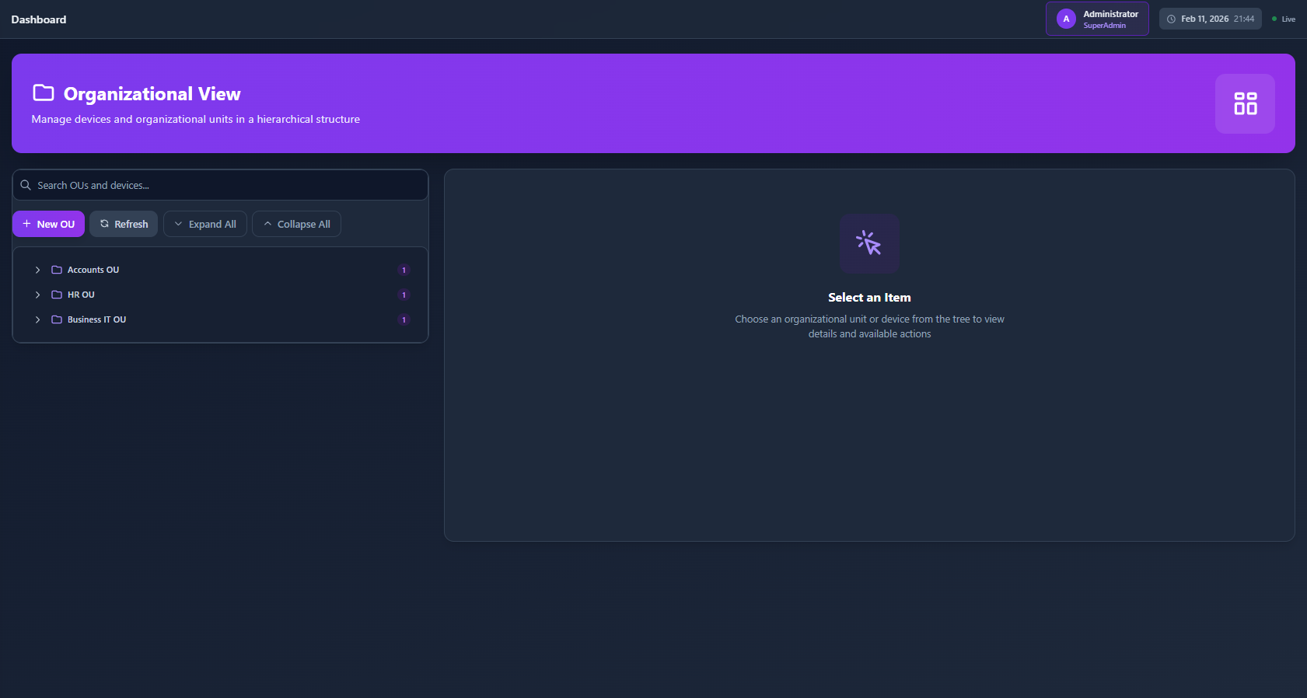The image size is (1307, 698).
Task: Click the Accounts OU count badge
Action: click(x=404, y=270)
